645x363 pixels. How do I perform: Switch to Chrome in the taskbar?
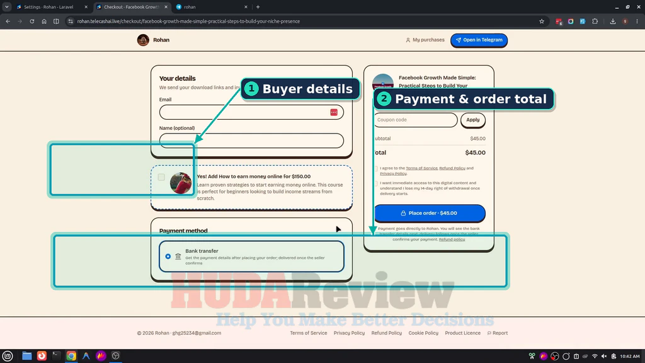tap(71, 356)
